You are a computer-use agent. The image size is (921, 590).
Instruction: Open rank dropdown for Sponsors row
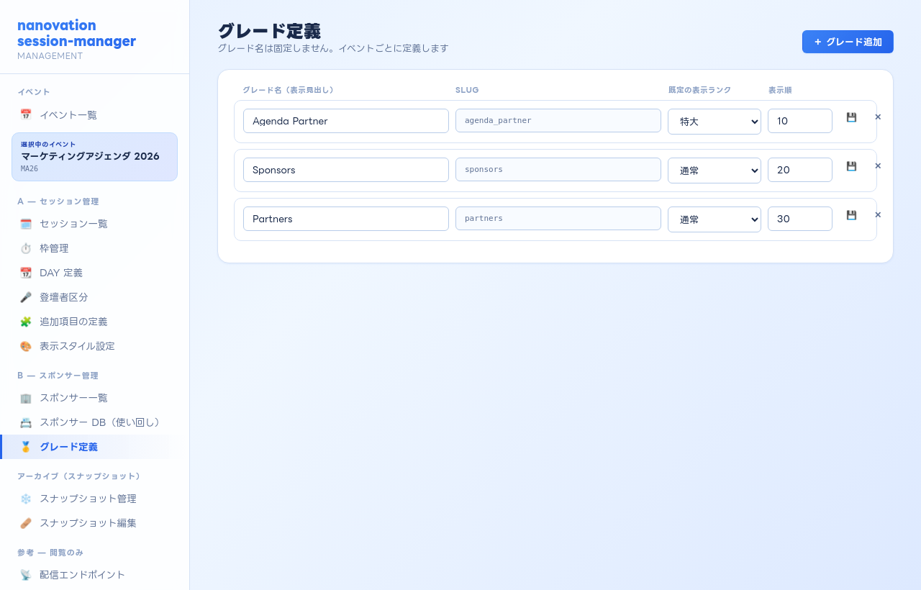point(714,170)
